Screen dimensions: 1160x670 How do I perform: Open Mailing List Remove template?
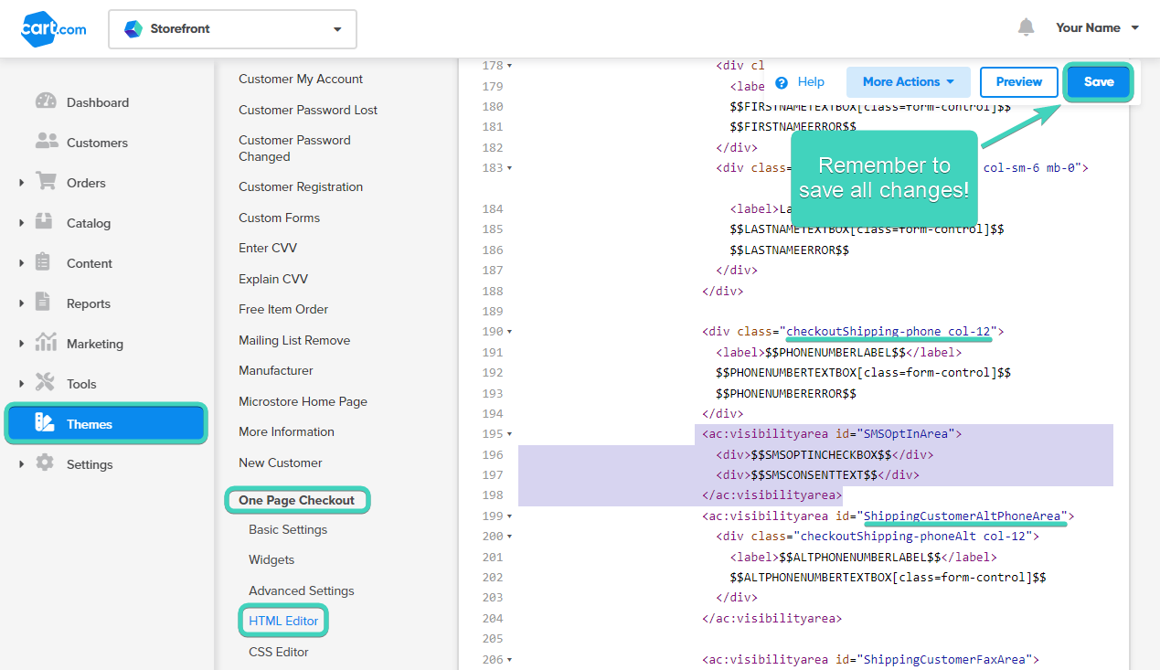(x=294, y=340)
